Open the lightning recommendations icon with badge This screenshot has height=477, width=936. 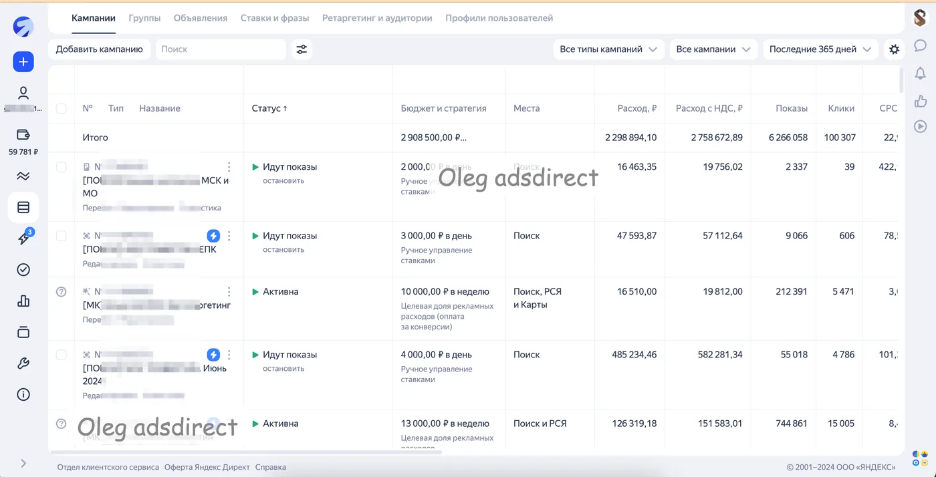coord(23,238)
